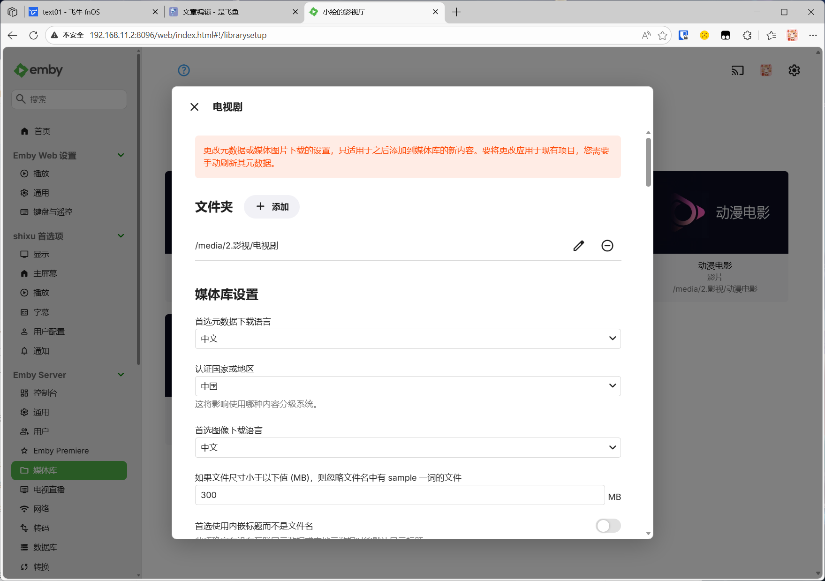Open the help question mark icon
Image resolution: width=825 pixels, height=581 pixels.
pyautogui.click(x=184, y=70)
